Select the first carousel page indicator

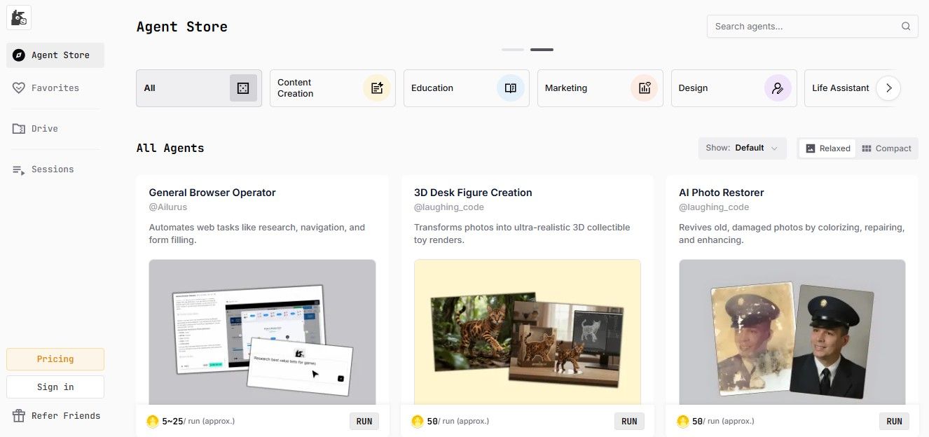tap(513, 50)
